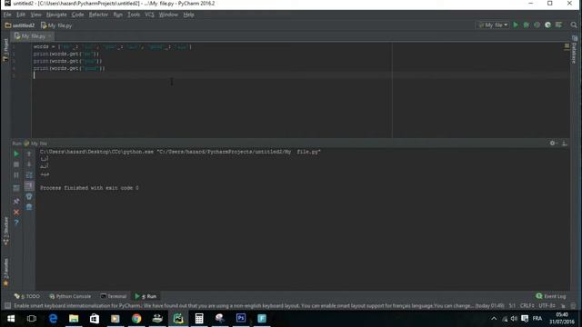The width and height of the screenshot is (582, 327).
Task: Switch FRA keyboard language in tray
Action: 537,319
